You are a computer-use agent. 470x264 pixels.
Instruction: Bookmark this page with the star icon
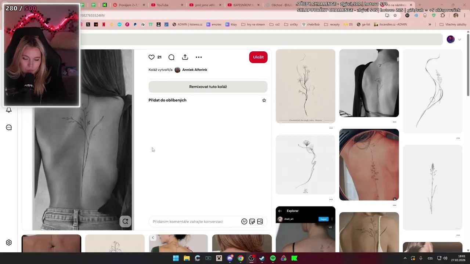(x=395, y=15)
